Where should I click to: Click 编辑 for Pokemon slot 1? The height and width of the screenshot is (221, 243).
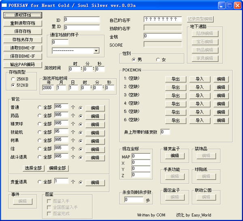221,79
